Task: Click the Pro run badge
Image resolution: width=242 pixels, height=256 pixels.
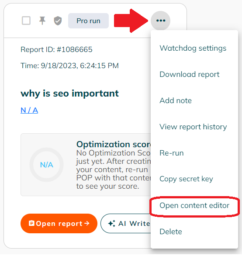Action: click(88, 21)
